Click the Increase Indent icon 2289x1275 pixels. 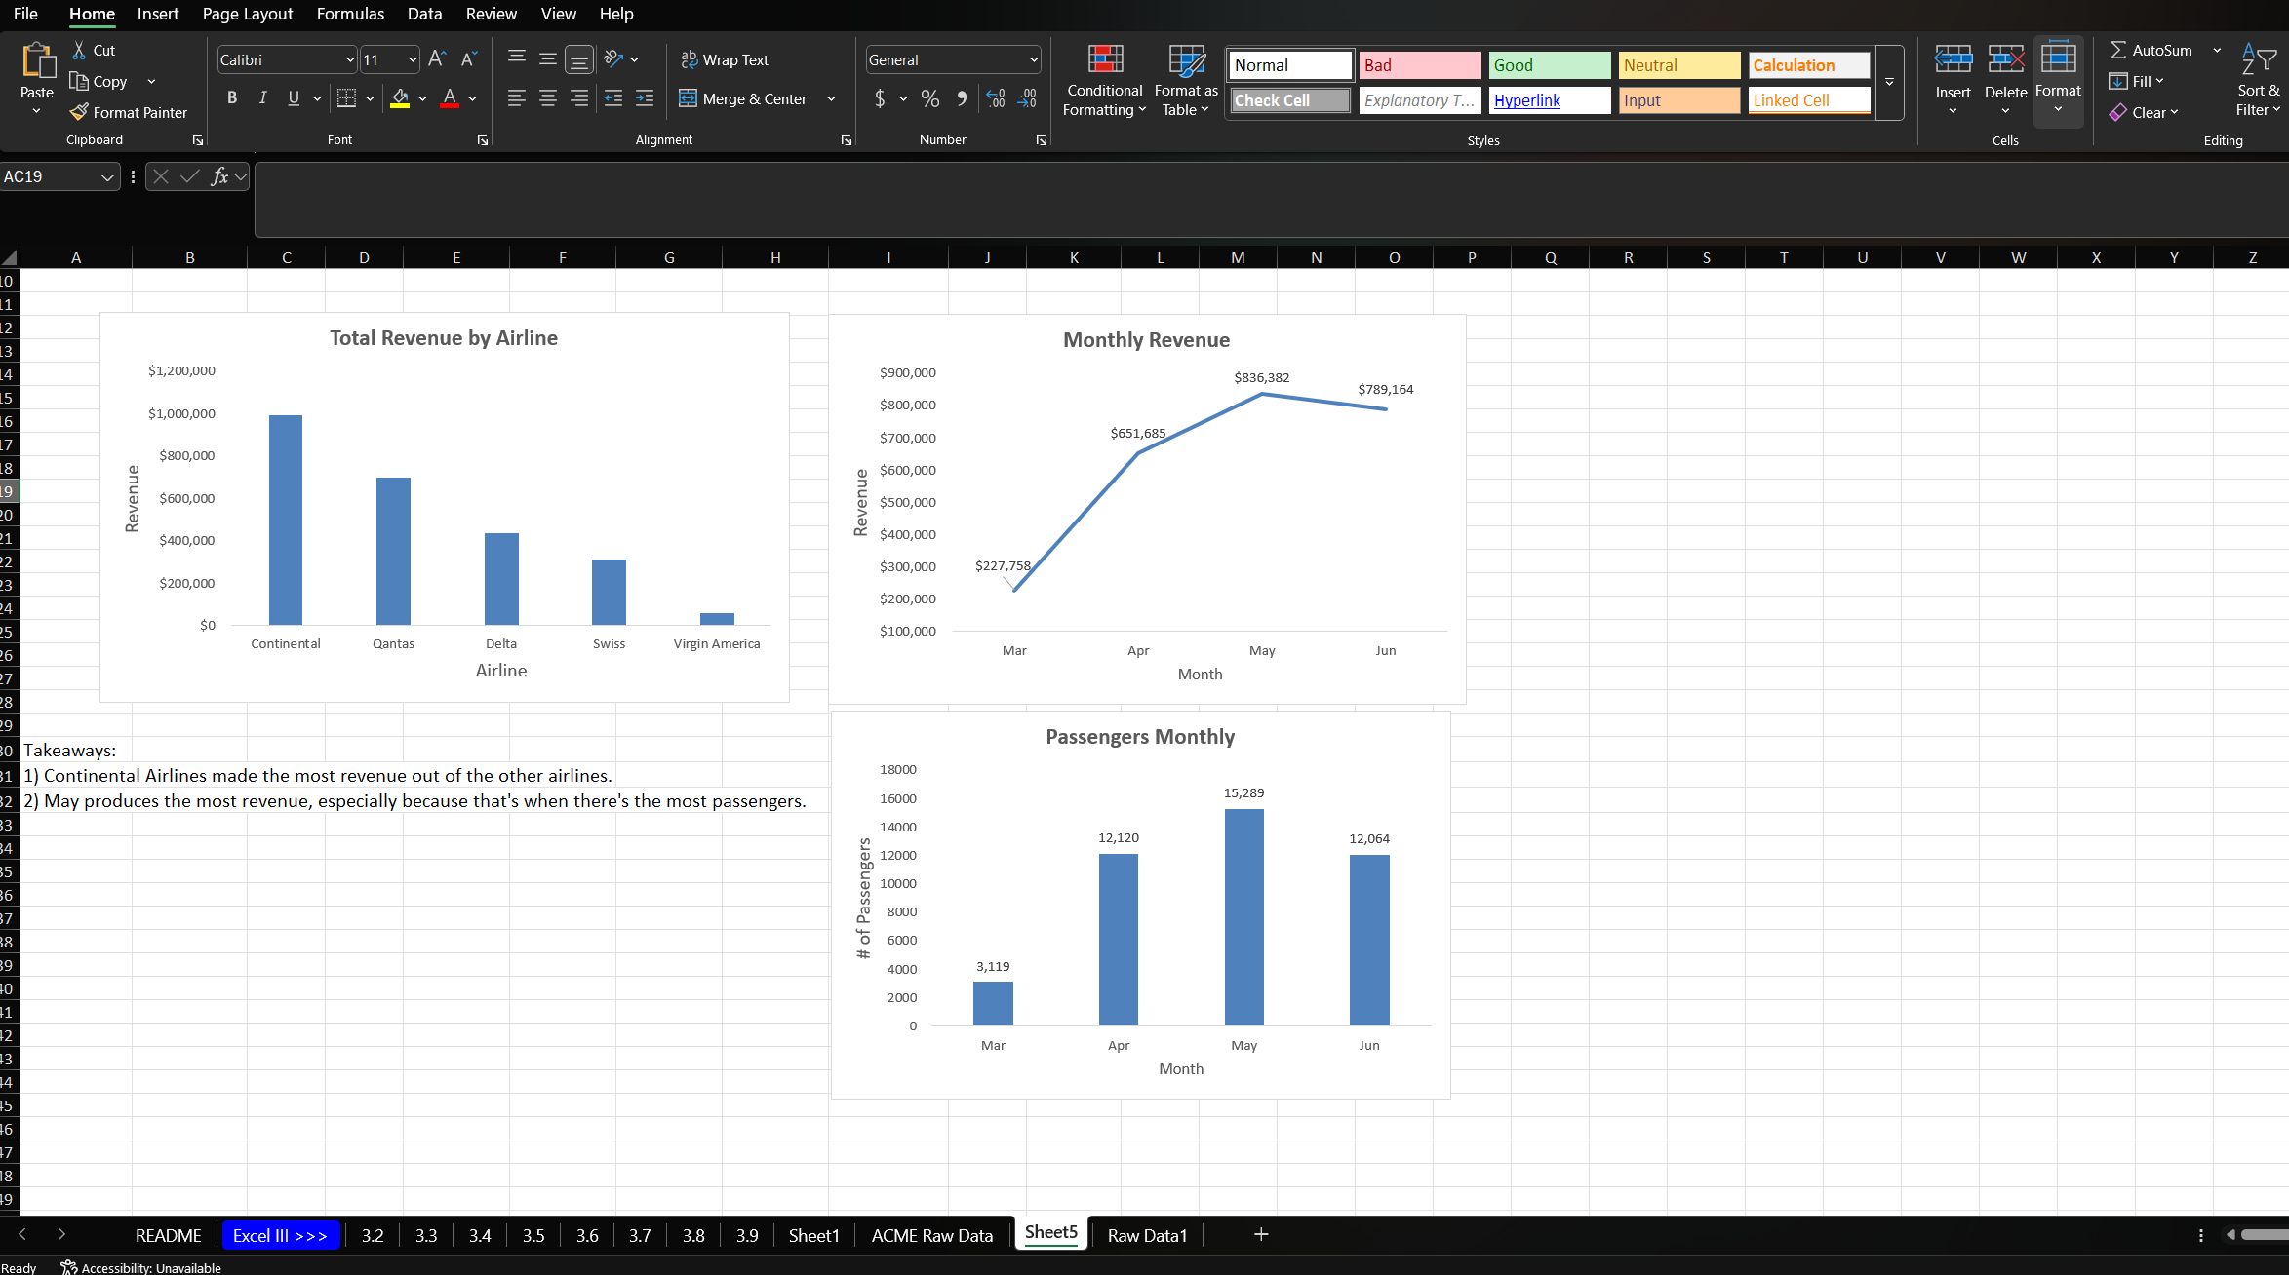(645, 98)
